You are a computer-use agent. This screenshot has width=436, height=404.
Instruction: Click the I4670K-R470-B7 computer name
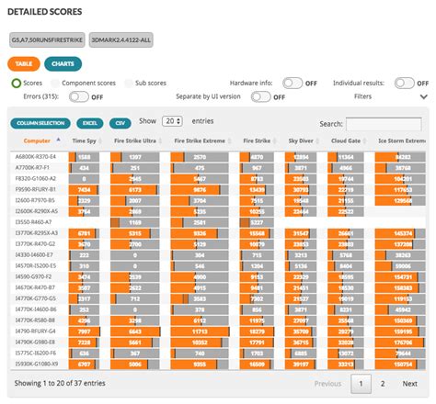pos(35,287)
